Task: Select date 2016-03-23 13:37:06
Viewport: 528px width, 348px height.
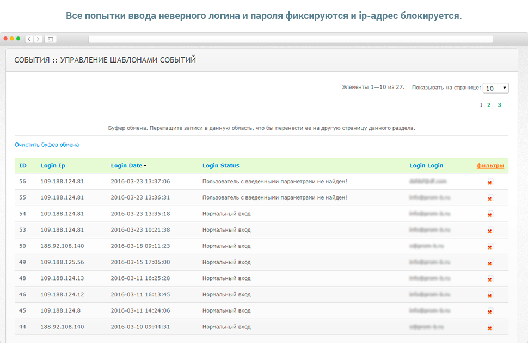Action: click(x=140, y=181)
